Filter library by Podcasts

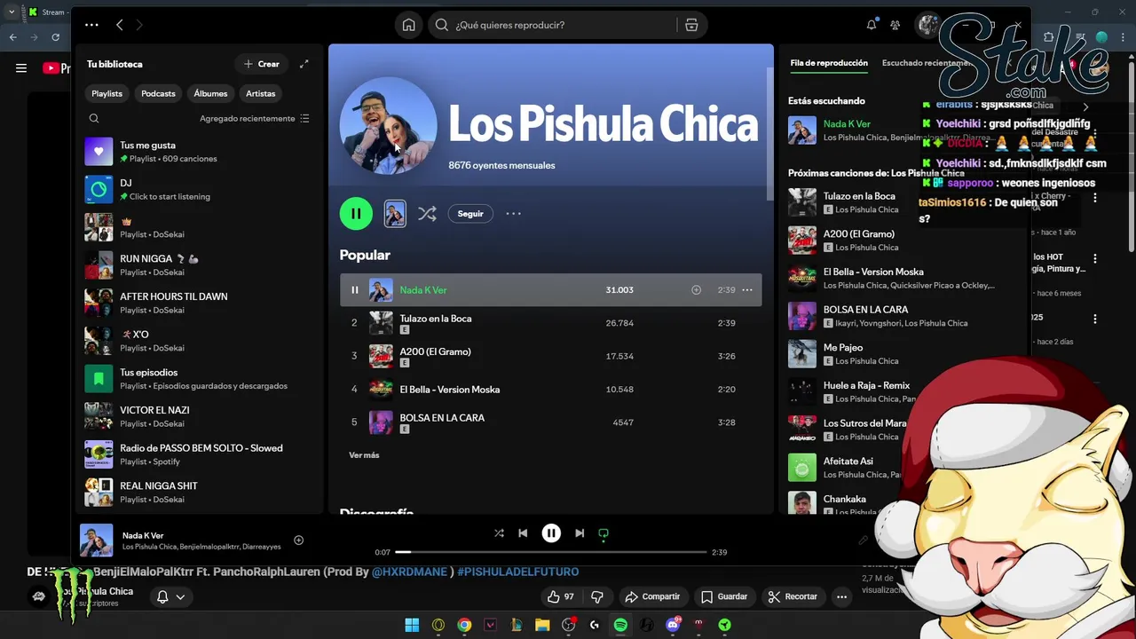pos(158,93)
